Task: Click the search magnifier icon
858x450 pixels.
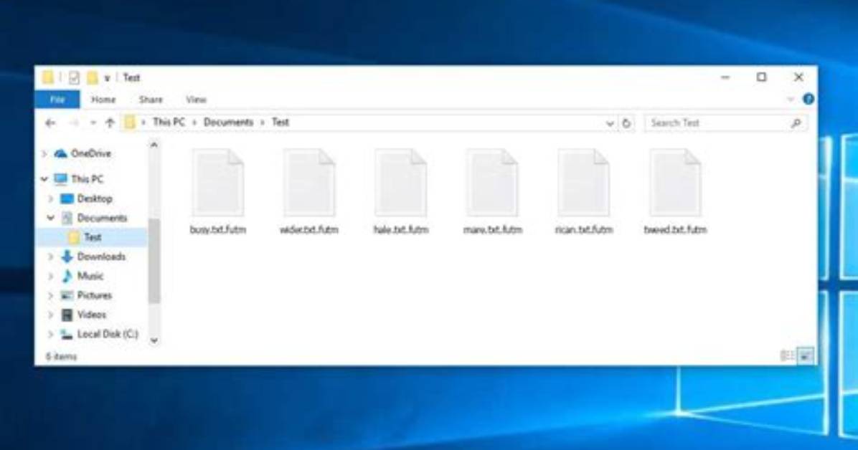Action: point(796,123)
